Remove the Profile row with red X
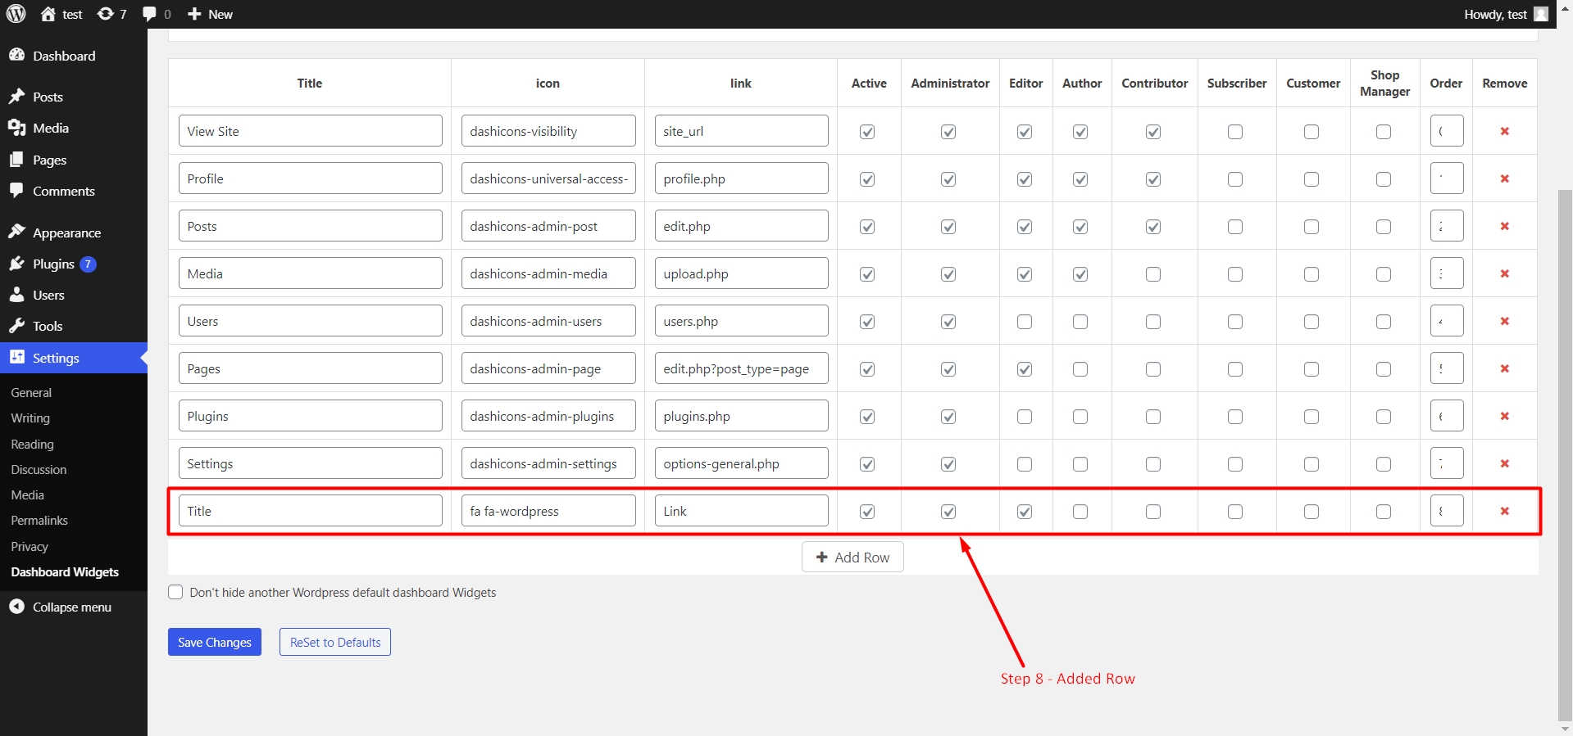Image resolution: width=1573 pixels, height=736 pixels. click(1505, 178)
